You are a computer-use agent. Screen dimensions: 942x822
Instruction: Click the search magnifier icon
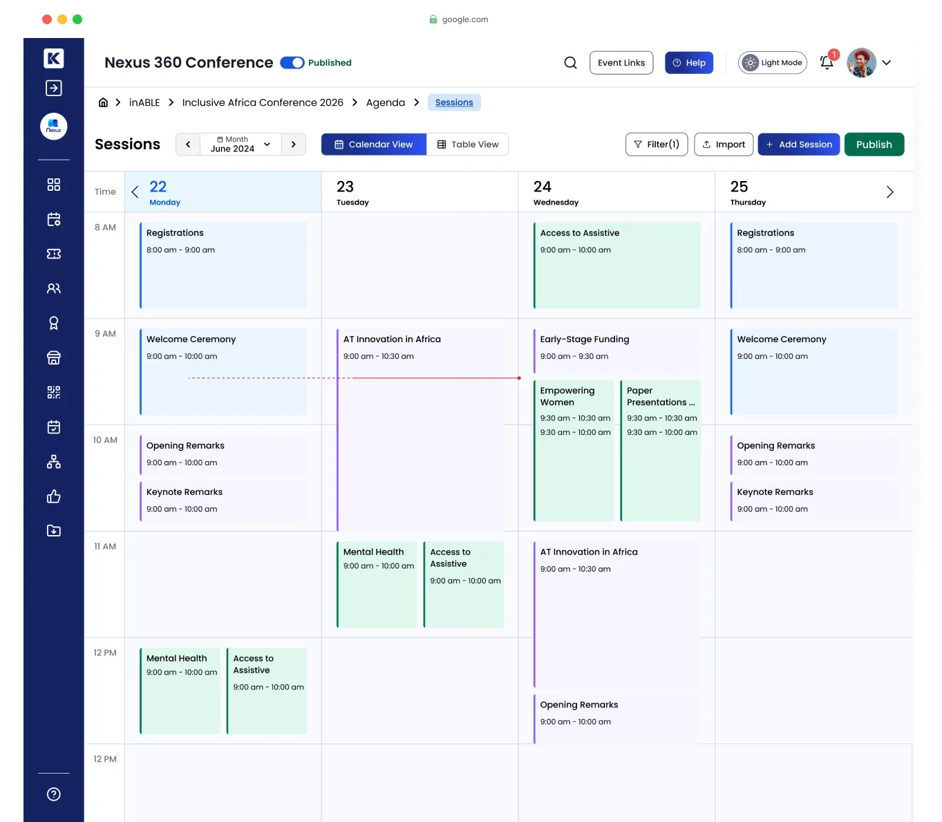[570, 63]
